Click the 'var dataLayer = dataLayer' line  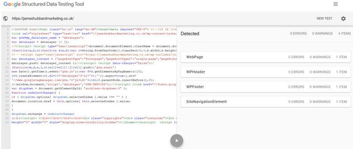pos(40,42)
